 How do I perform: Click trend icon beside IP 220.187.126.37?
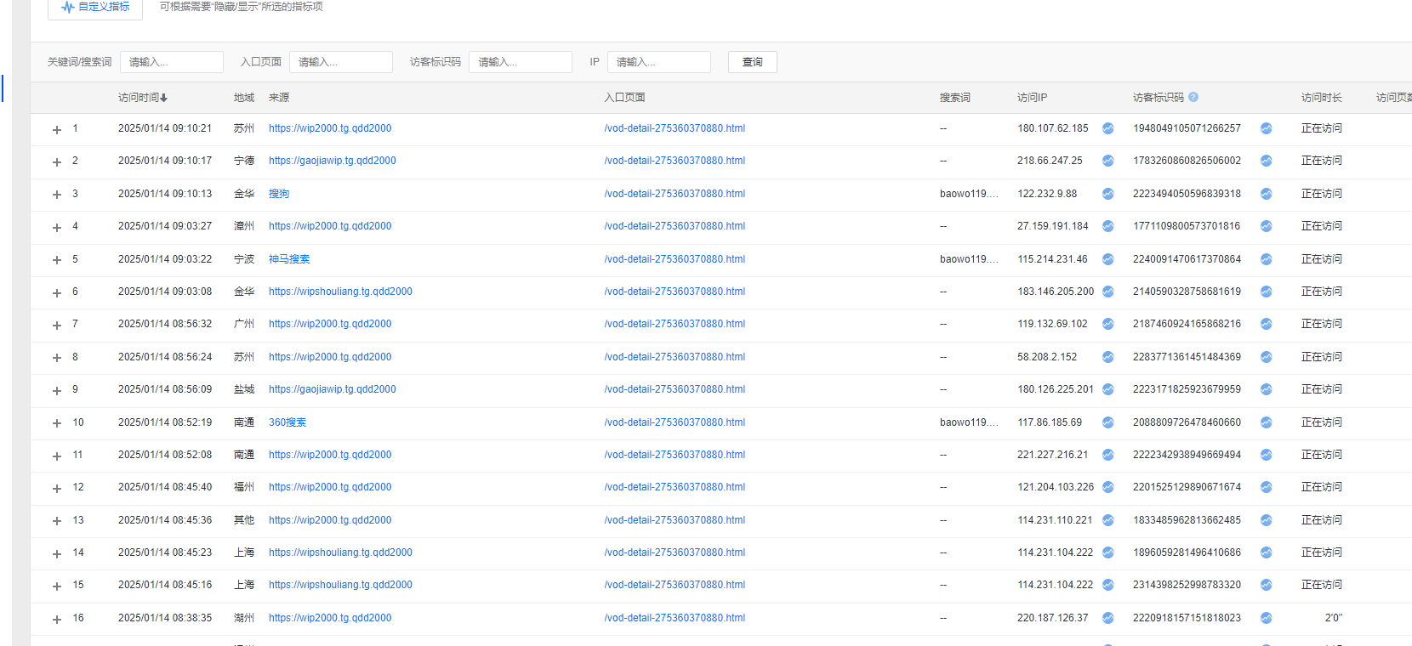(x=1108, y=618)
